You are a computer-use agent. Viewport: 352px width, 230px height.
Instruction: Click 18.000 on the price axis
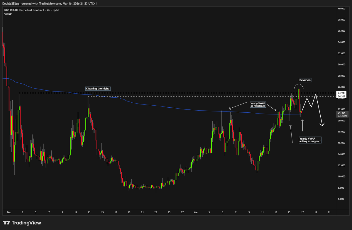(x=341, y=132)
